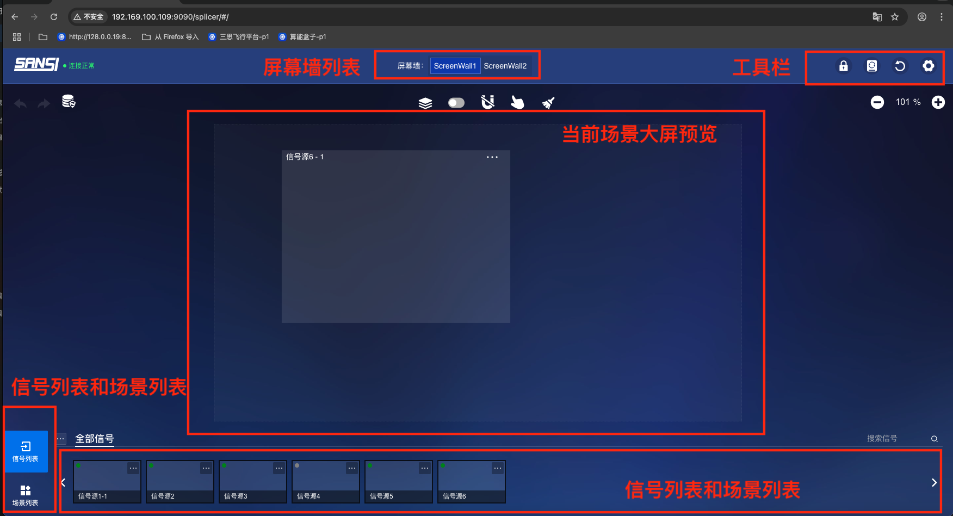Click the magnifier icon beside 搜索信号

[x=935, y=439]
